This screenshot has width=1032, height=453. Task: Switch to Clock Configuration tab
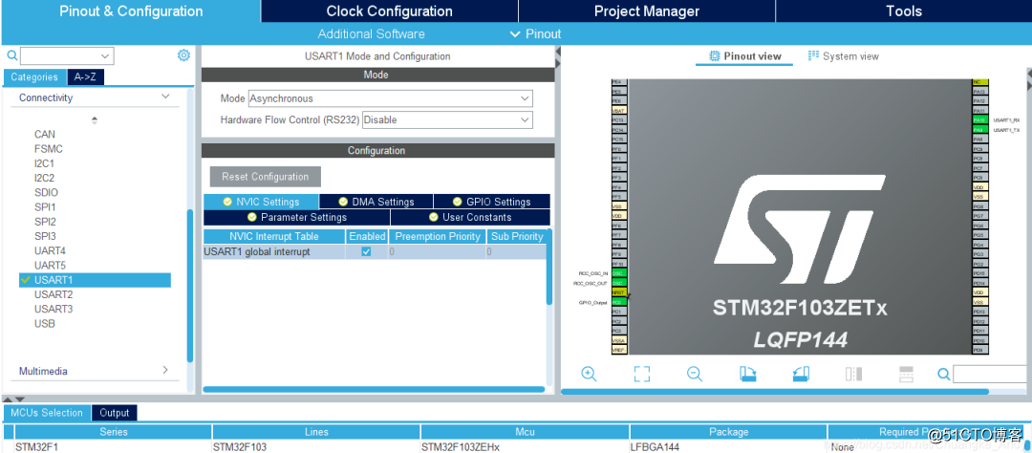(x=389, y=11)
